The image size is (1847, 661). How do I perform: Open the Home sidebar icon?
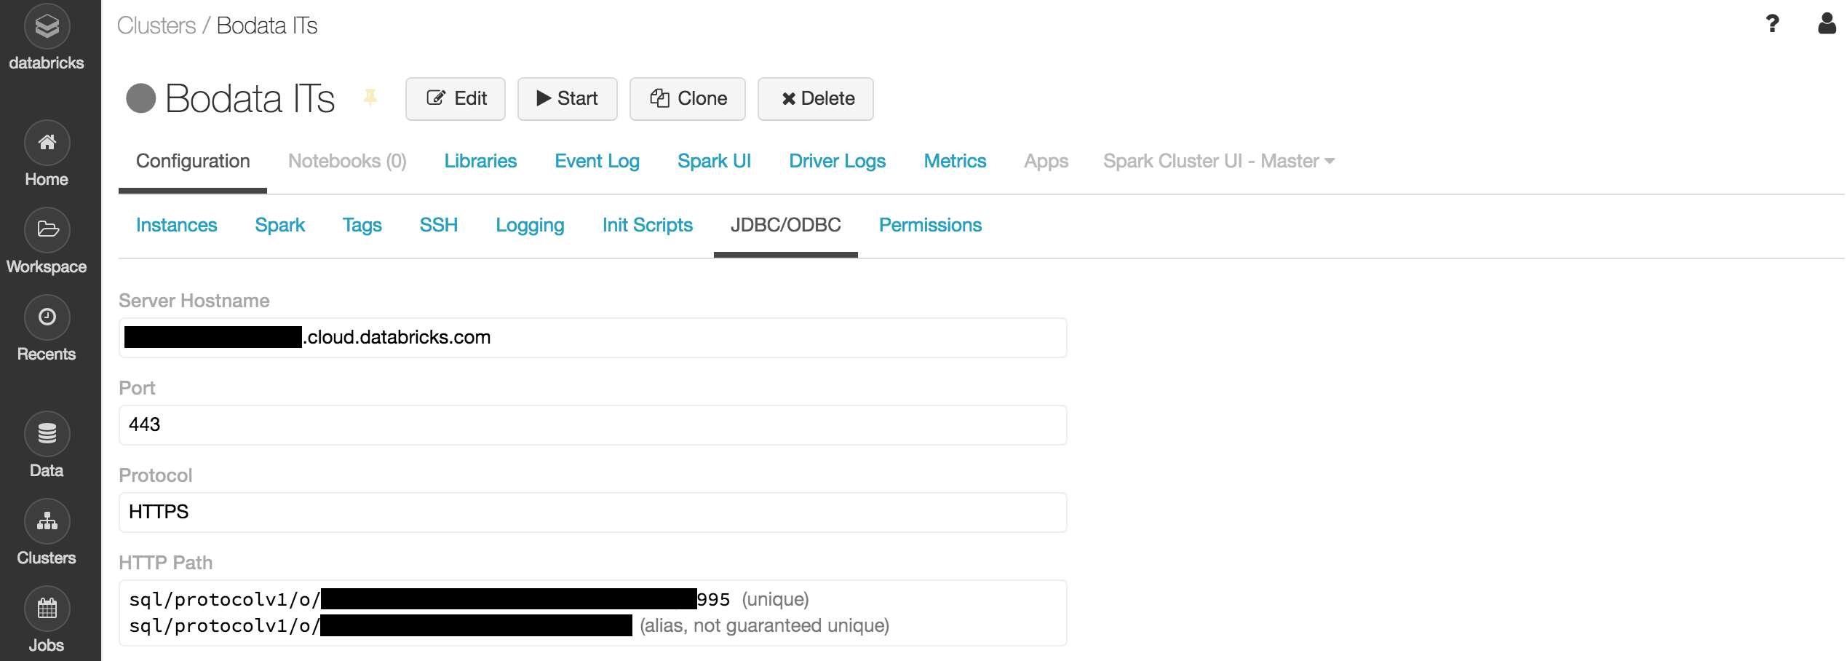point(47,143)
